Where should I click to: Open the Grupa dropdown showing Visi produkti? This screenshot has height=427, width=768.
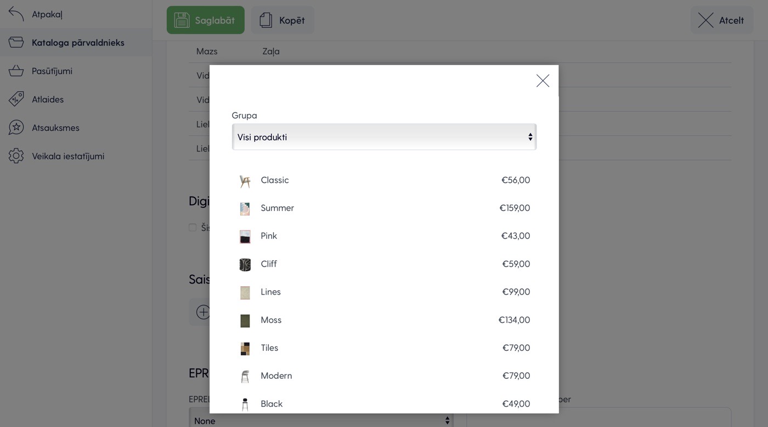pyautogui.click(x=384, y=137)
